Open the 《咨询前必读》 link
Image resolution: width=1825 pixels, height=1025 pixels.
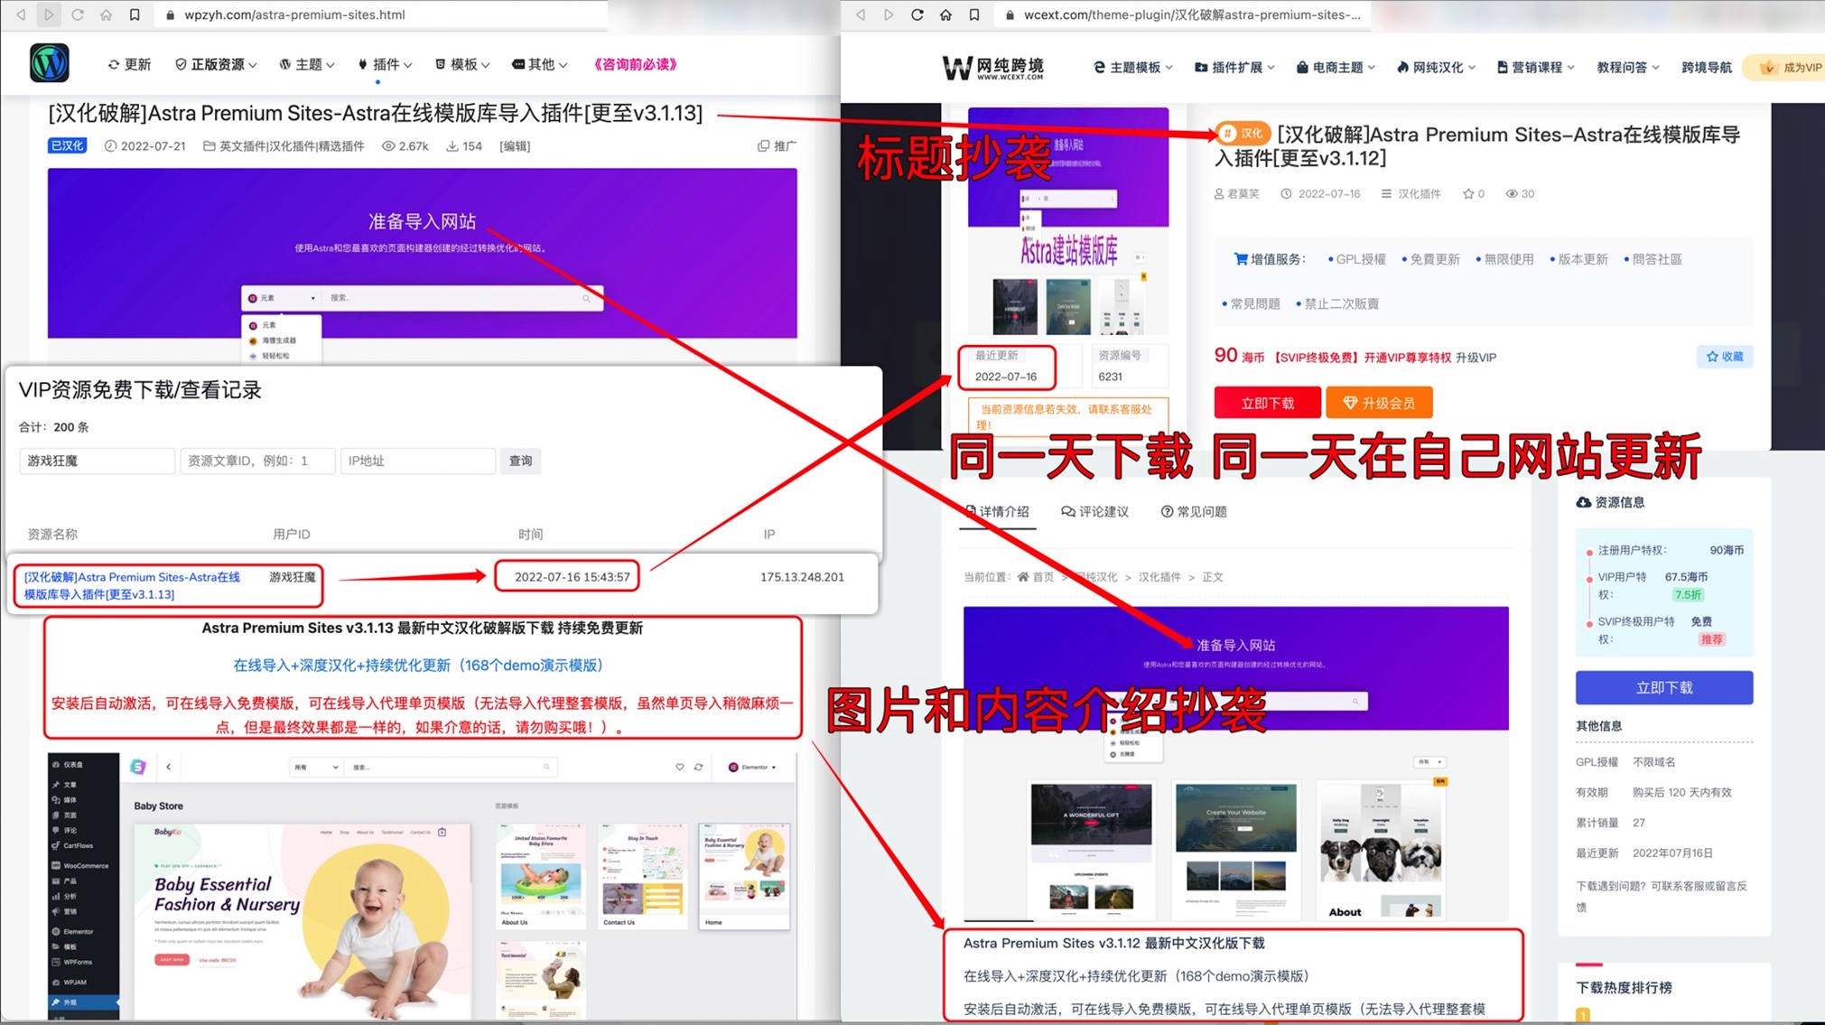pos(635,64)
